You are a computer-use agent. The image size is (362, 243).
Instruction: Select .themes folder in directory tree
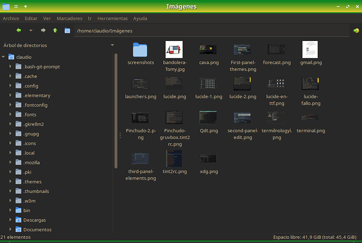pyautogui.click(x=33, y=182)
